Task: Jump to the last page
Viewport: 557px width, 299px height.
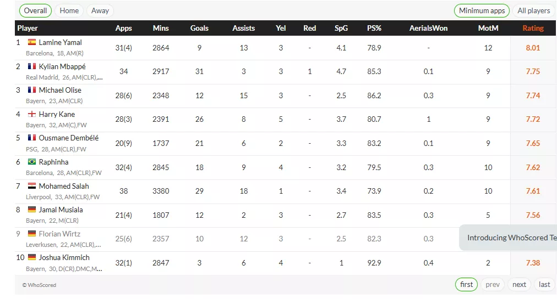Action: [x=544, y=284]
